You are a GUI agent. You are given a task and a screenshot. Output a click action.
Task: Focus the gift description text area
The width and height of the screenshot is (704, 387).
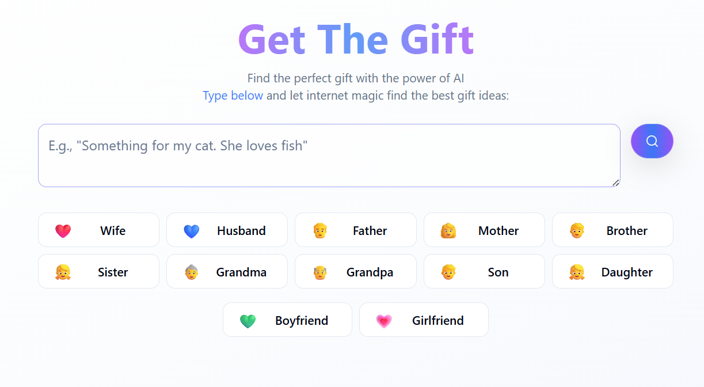pos(329,155)
